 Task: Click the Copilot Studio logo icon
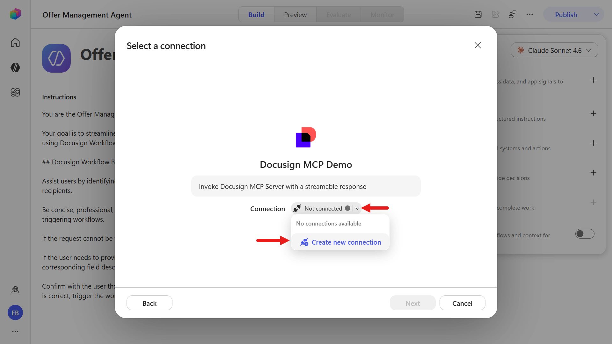tap(15, 14)
